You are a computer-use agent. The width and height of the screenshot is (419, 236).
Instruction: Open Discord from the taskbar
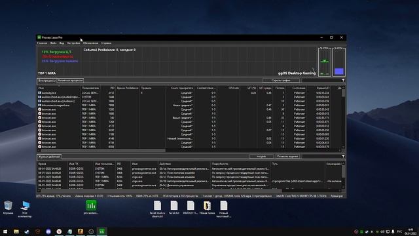pyautogui.click(x=48, y=231)
